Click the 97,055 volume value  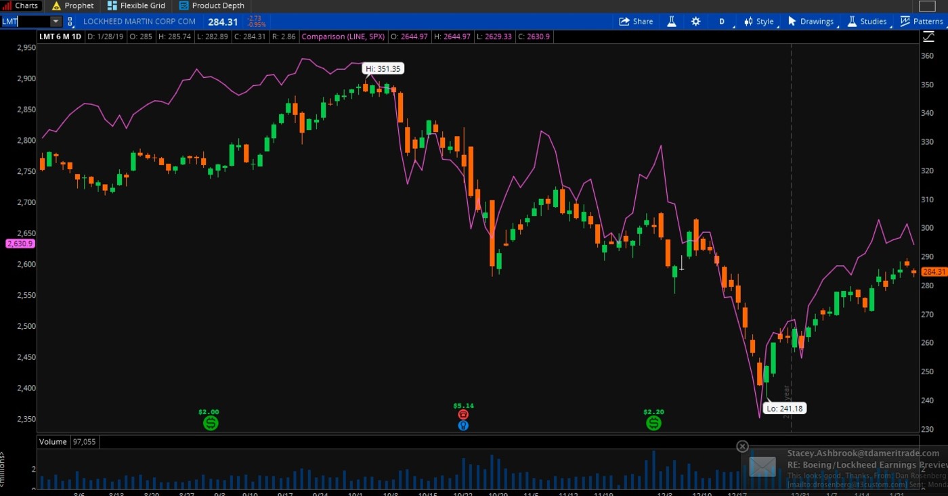pyautogui.click(x=84, y=441)
